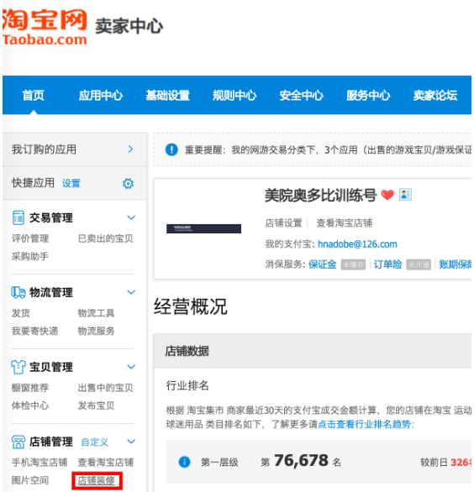Open 图片空间
This screenshot has width=474, height=492.
click(30, 480)
